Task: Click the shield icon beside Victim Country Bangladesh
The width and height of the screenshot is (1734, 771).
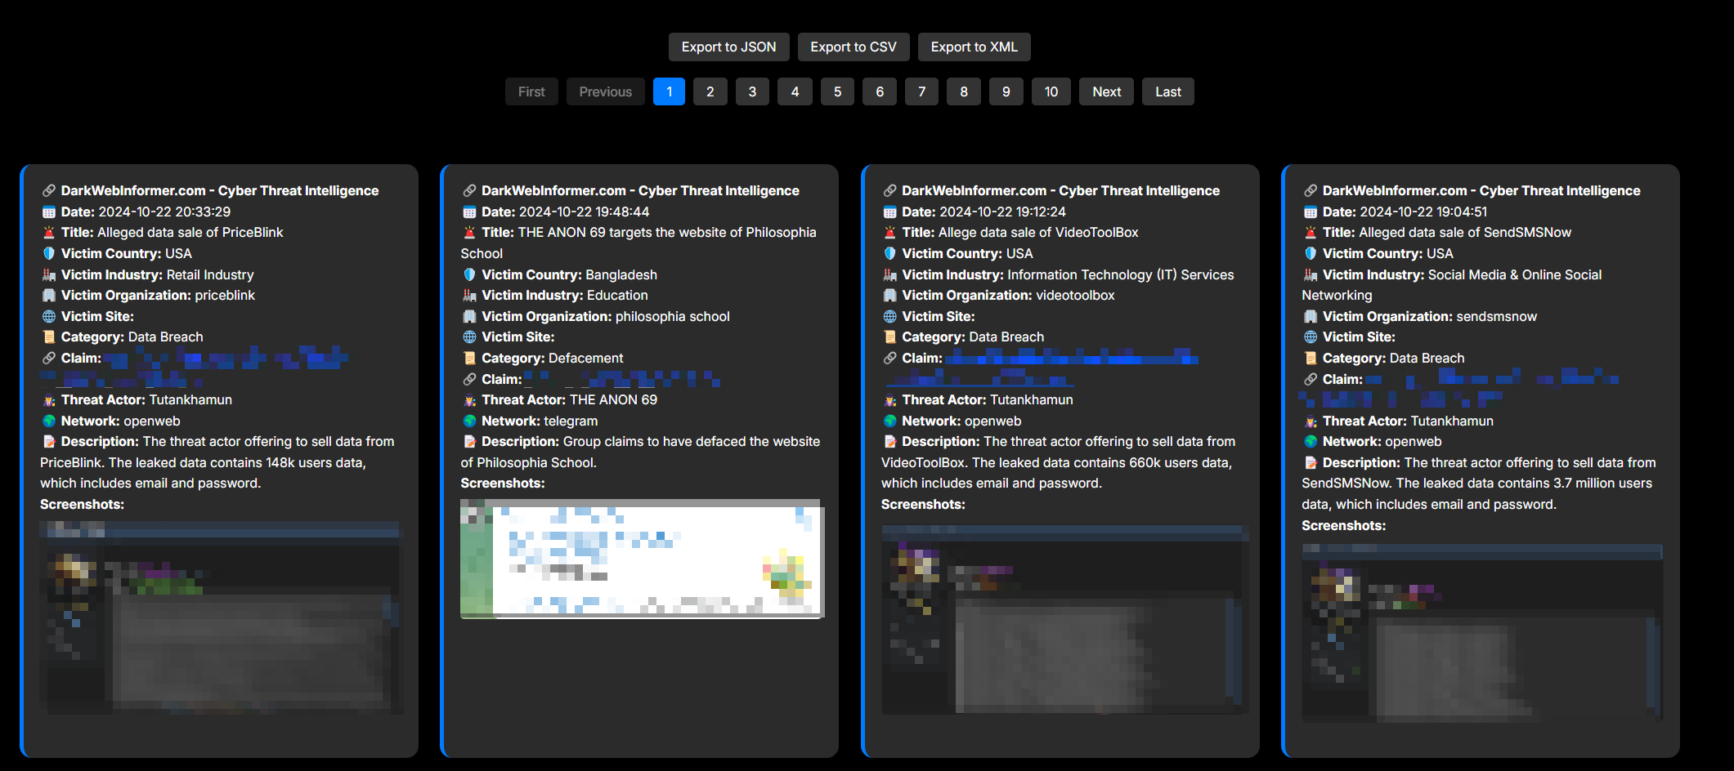Action: 469,275
